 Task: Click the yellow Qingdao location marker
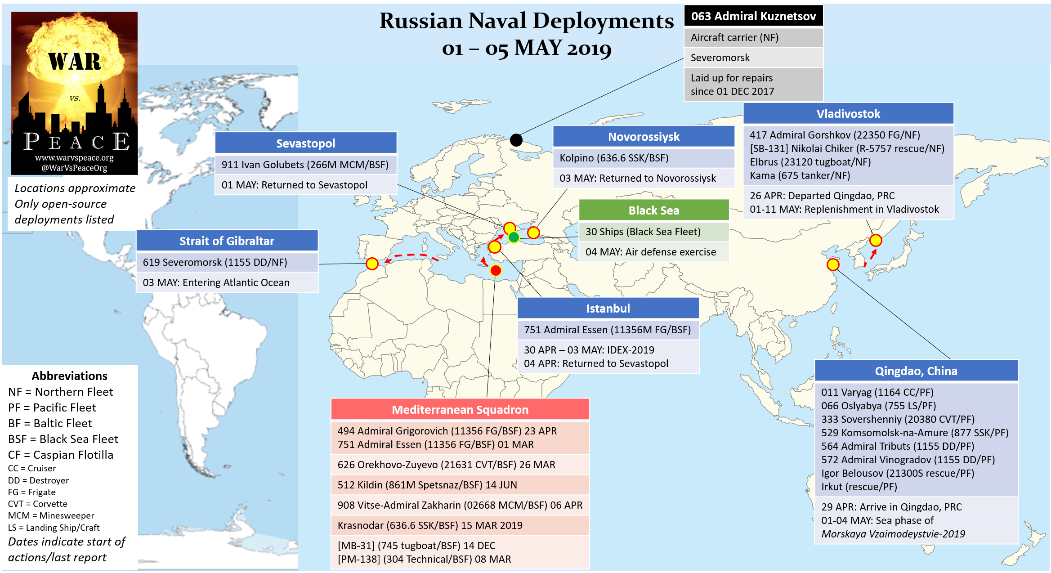[x=833, y=264]
